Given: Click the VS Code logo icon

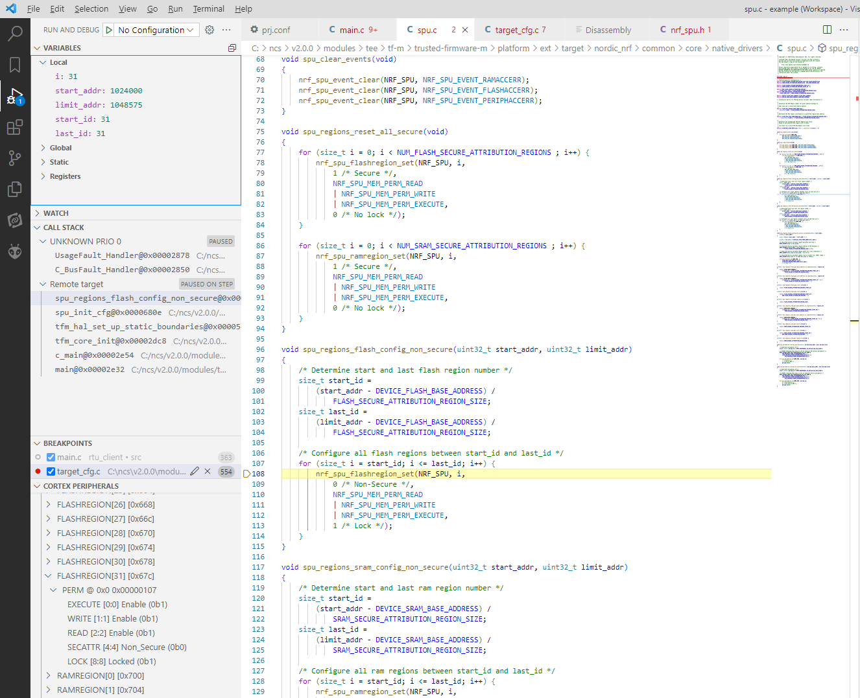Looking at the screenshot, I should point(11,8).
